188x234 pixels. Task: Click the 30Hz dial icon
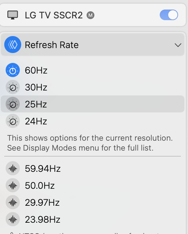click(x=13, y=87)
